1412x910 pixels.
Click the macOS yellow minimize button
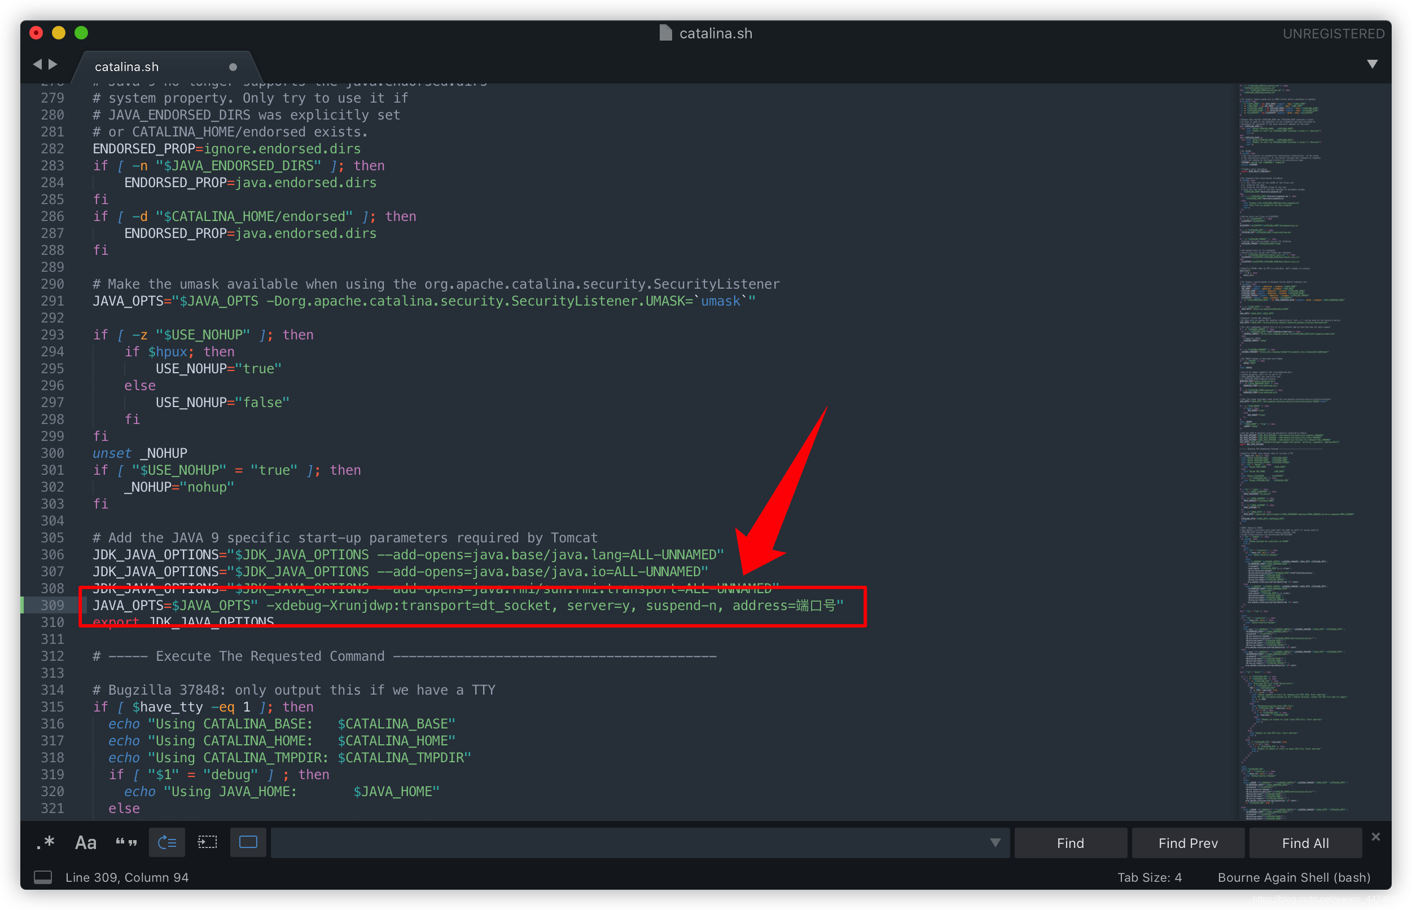point(59,33)
